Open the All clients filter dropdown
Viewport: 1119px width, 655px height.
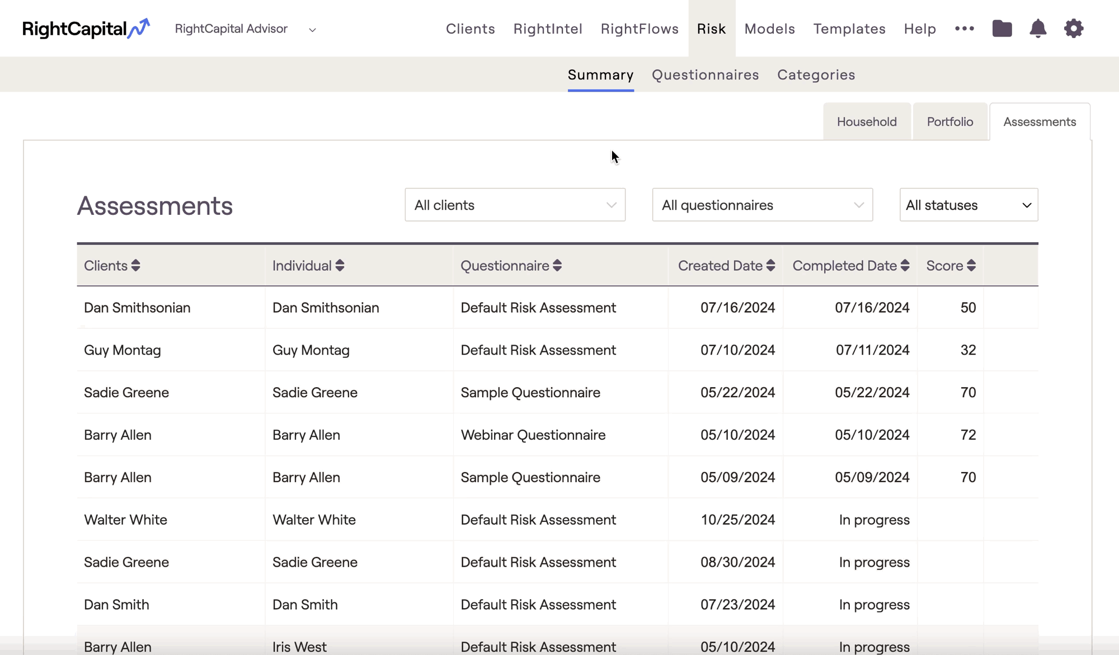click(515, 205)
